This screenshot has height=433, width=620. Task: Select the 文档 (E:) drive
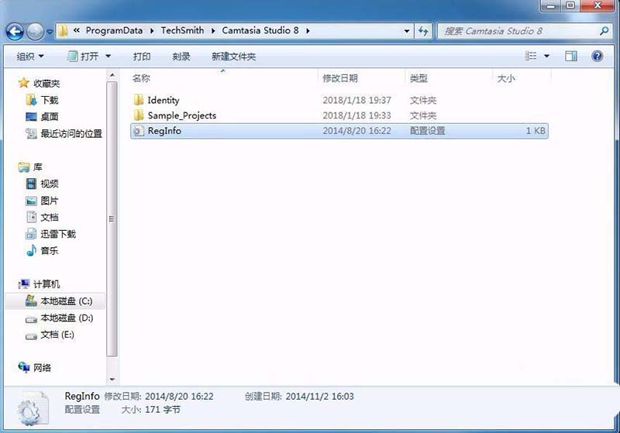[57, 335]
